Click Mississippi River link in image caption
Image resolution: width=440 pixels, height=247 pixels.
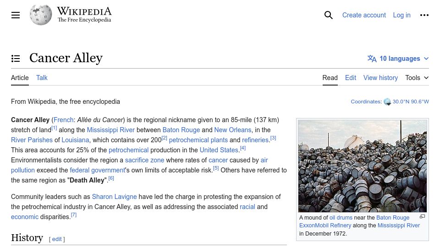tap(398, 226)
